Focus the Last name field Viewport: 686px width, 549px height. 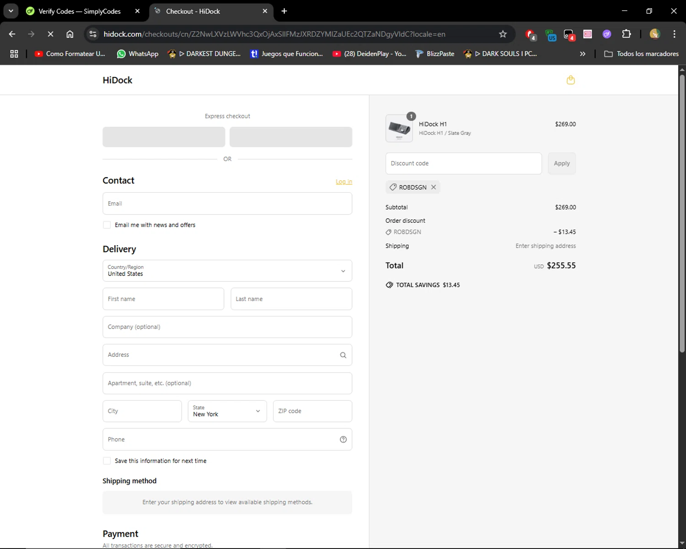tap(291, 299)
